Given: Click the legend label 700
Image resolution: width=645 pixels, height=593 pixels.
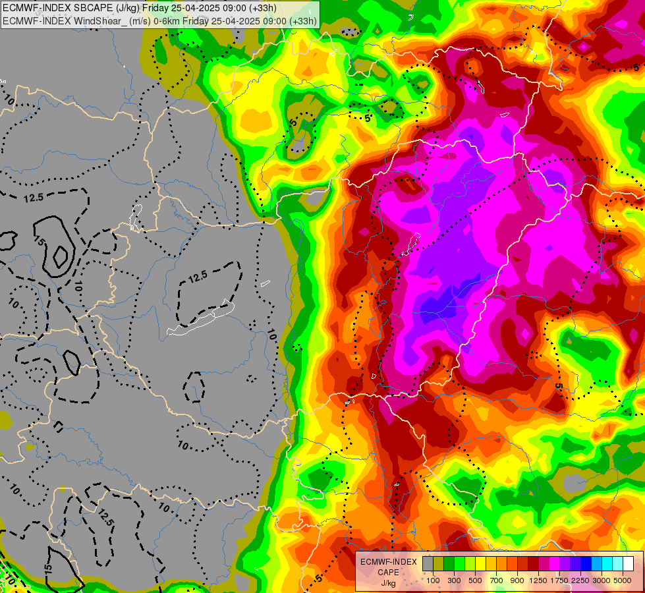Looking at the screenshot, I should 497,580.
